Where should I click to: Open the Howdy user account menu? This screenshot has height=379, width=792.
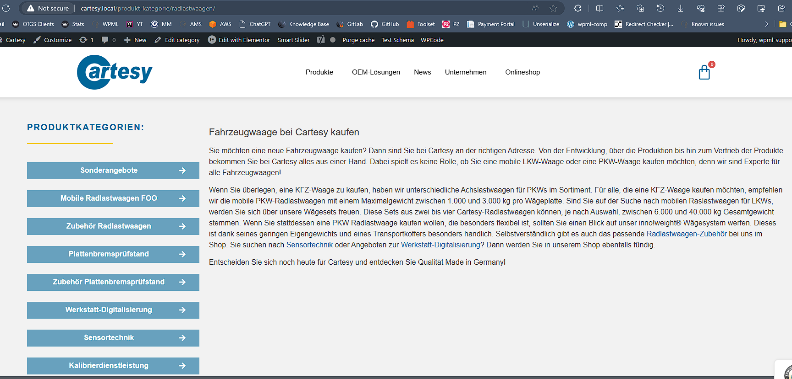[764, 40]
